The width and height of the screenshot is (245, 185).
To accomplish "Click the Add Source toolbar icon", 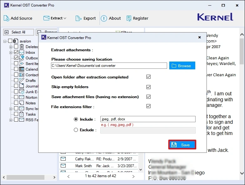I will point(6,18).
